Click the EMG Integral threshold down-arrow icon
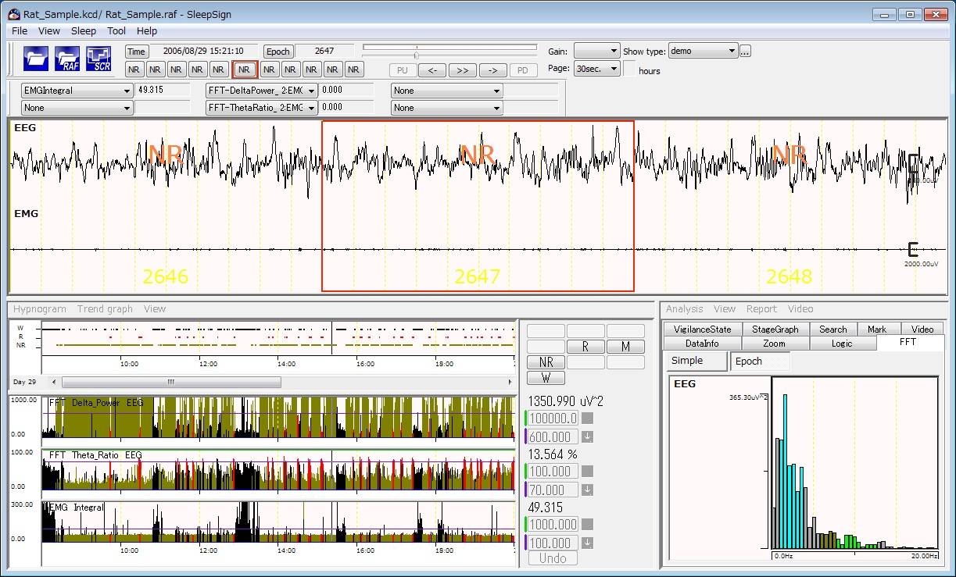The height and width of the screenshot is (577, 956). point(587,543)
